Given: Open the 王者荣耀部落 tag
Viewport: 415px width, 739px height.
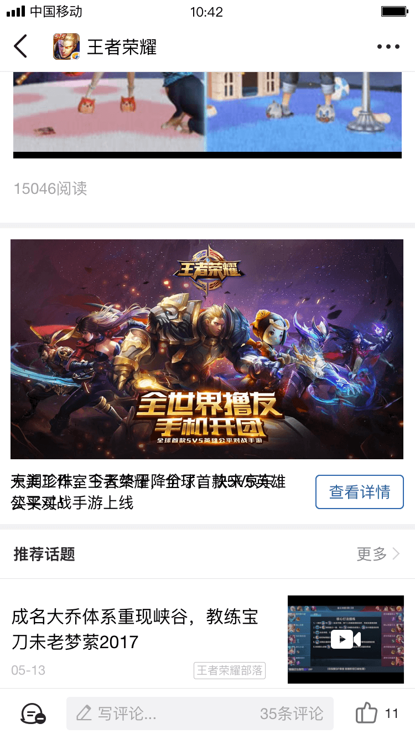Looking at the screenshot, I should (230, 670).
